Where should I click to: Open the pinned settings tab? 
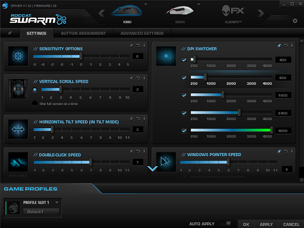coord(10,33)
